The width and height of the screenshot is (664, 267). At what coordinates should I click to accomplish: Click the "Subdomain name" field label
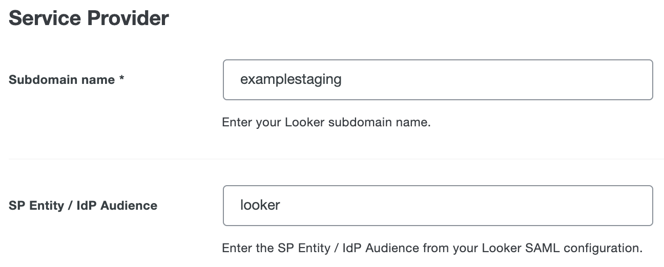coord(61,80)
